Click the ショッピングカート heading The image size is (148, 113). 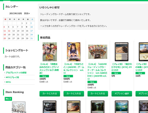point(17,50)
